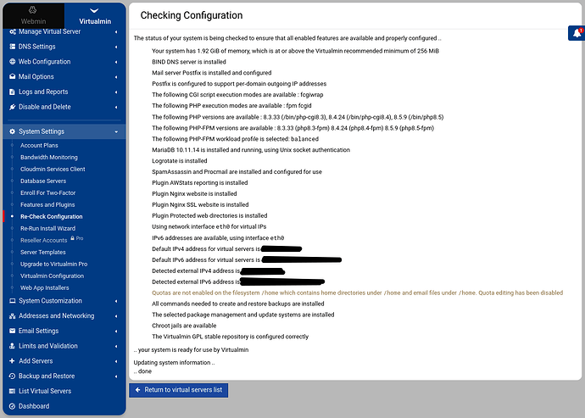Click Return to virtual servers list button
Image resolution: width=585 pixels, height=418 pixels.
178,390
